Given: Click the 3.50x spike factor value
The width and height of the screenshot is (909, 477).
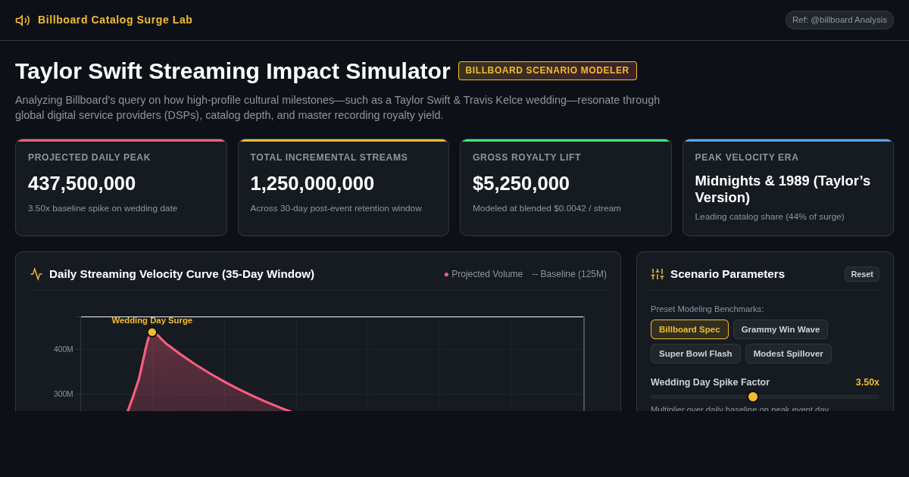Looking at the screenshot, I should [x=867, y=382].
